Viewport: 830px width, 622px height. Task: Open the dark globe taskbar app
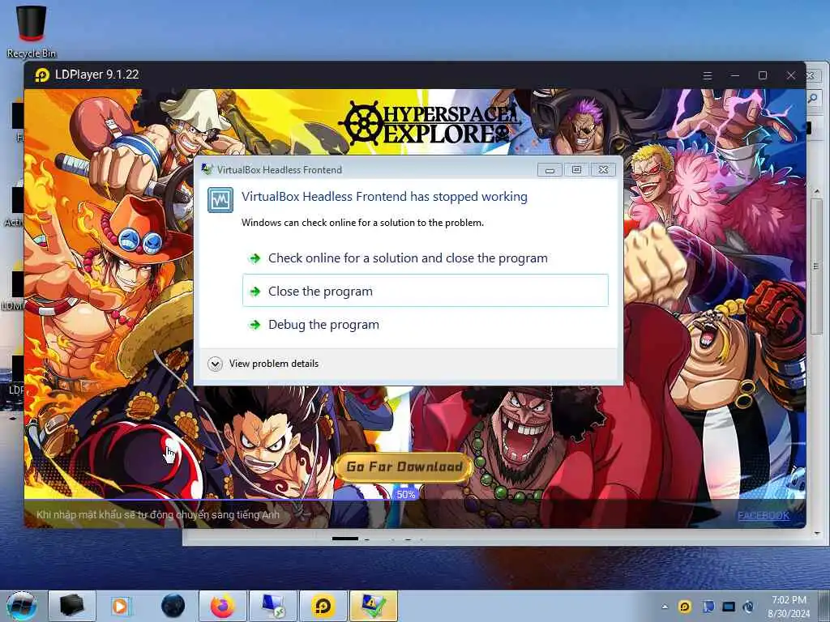tap(173, 606)
